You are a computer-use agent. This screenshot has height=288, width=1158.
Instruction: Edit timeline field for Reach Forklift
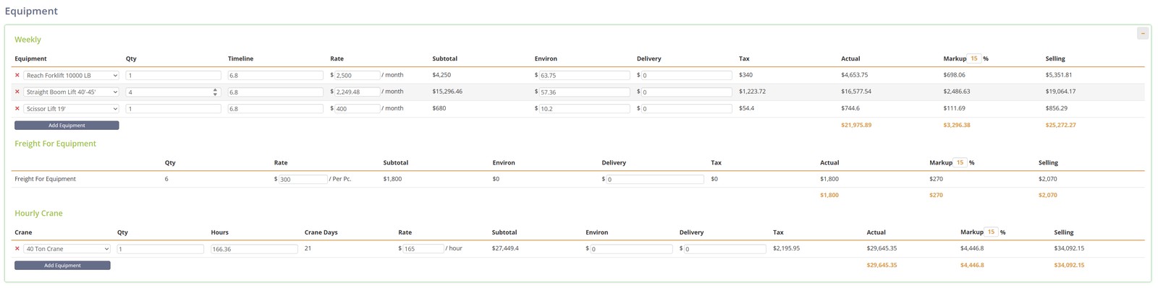[276, 75]
